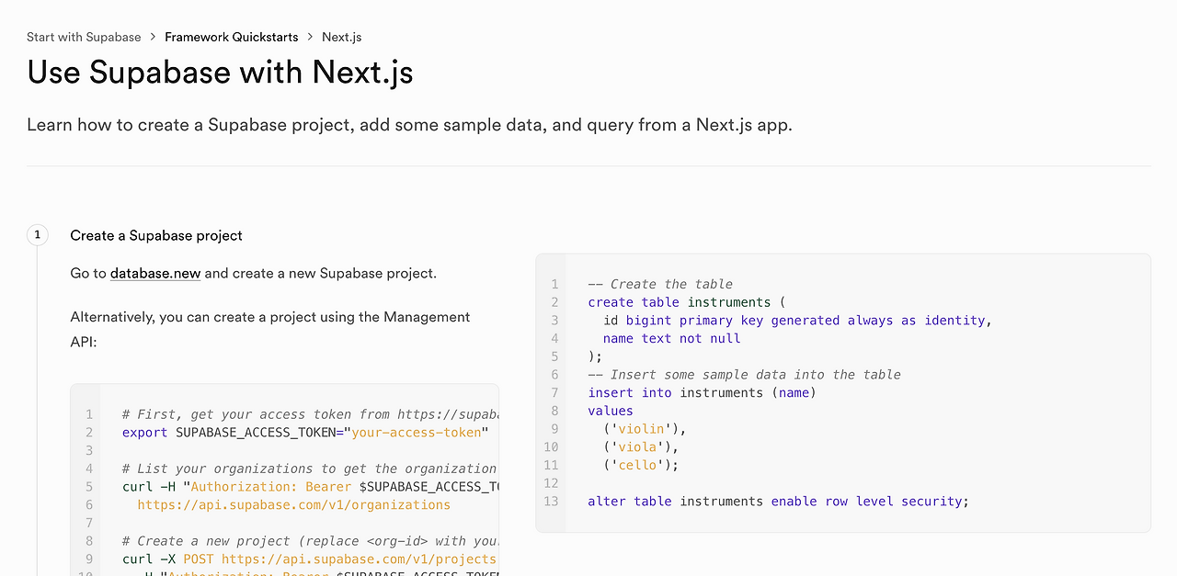Click the "insert into instruments (name)" line
The image size is (1177, 576).
click(x=702, y=392)
